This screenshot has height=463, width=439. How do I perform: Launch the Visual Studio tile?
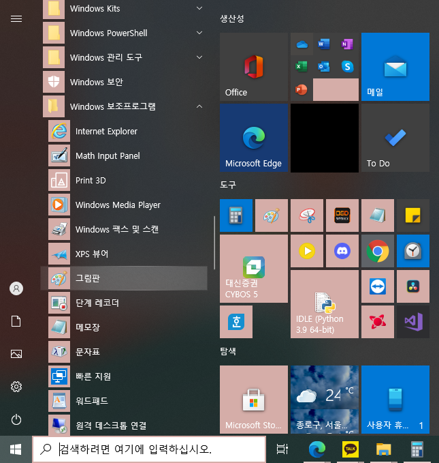(413, 322)
